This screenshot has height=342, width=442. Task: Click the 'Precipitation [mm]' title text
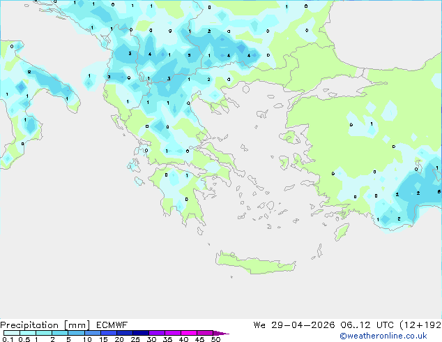(45, 325)
